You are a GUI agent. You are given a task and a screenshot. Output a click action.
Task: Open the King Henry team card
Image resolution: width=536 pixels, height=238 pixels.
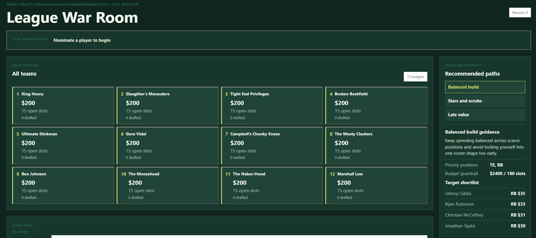coord(63,106)
